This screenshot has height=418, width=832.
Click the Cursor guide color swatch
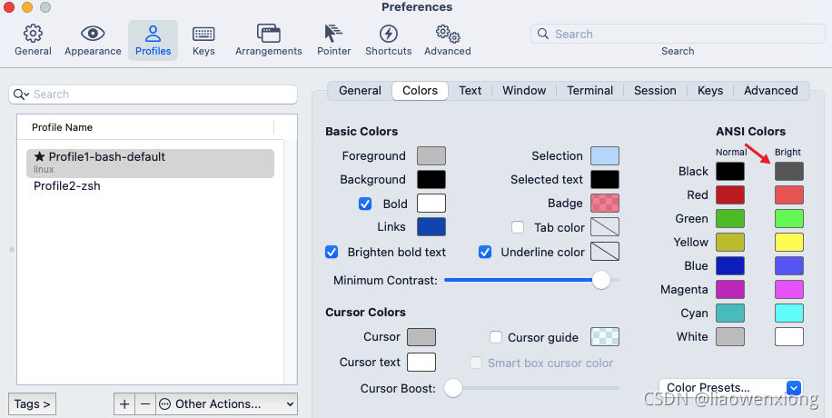[x=605, y=337]
